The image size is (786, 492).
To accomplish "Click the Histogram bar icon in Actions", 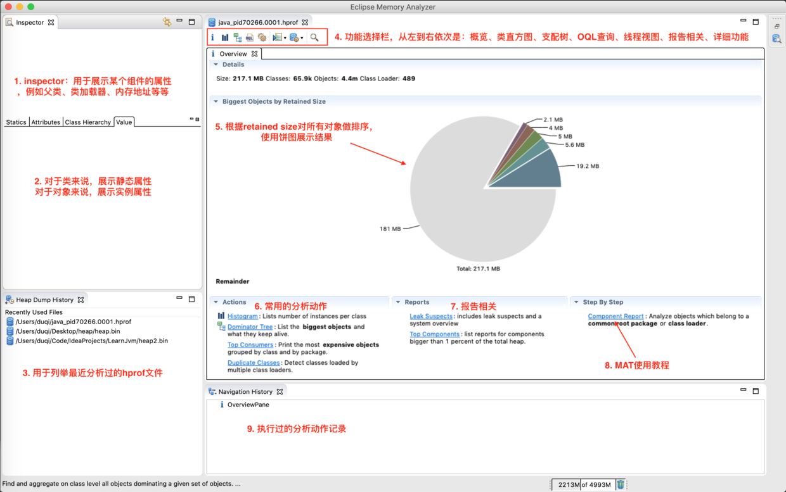I will pos(221,315).
